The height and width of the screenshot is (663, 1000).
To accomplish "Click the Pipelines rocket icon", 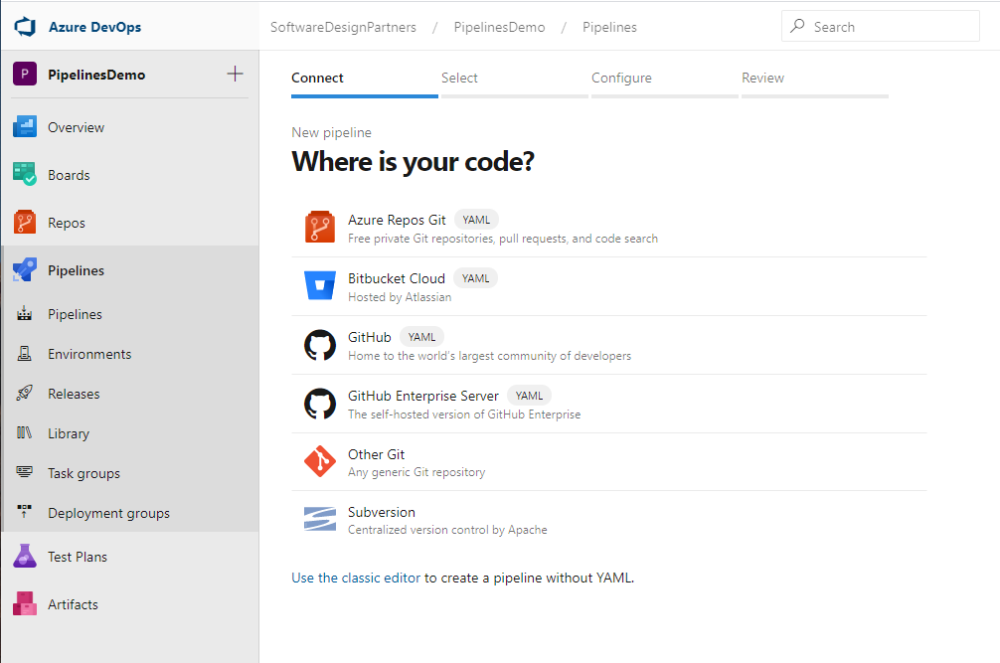I will (23, 269).
